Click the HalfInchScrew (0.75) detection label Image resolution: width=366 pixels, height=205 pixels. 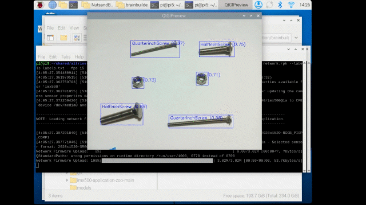(222, 44)
